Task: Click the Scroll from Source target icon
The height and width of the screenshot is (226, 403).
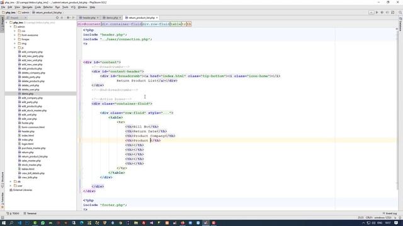Action: point(57,18)
